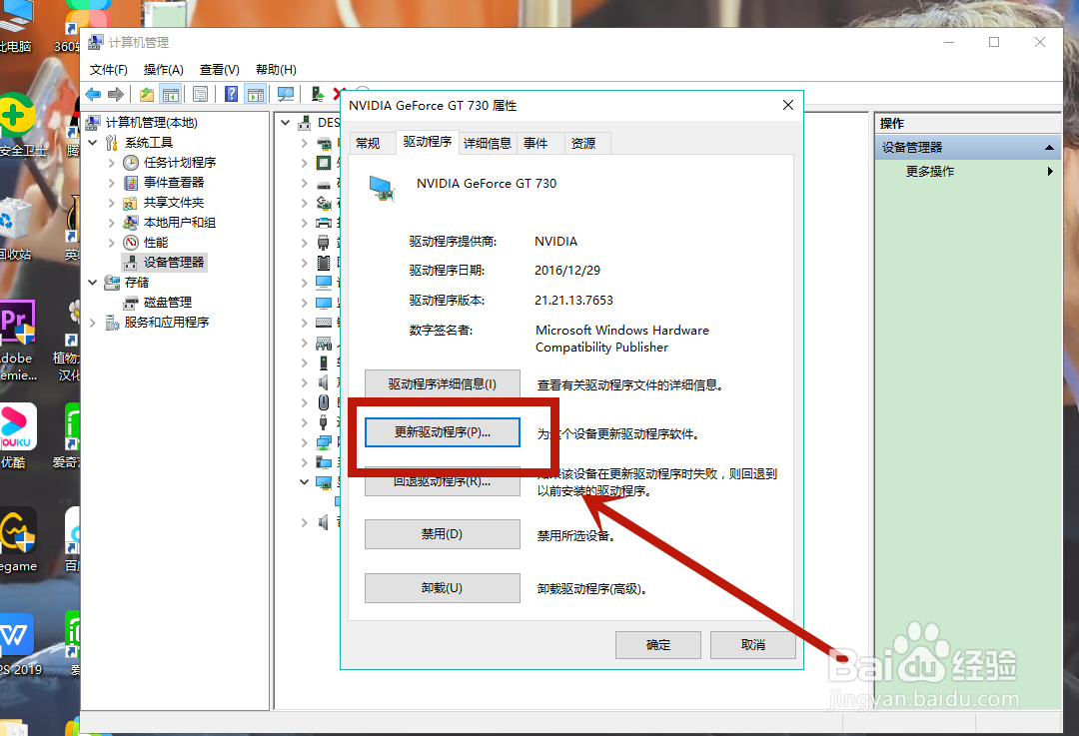Screen dimensions: 1079x736
Task: Open the 帮助(H) menu
Action: pos(276,70)
